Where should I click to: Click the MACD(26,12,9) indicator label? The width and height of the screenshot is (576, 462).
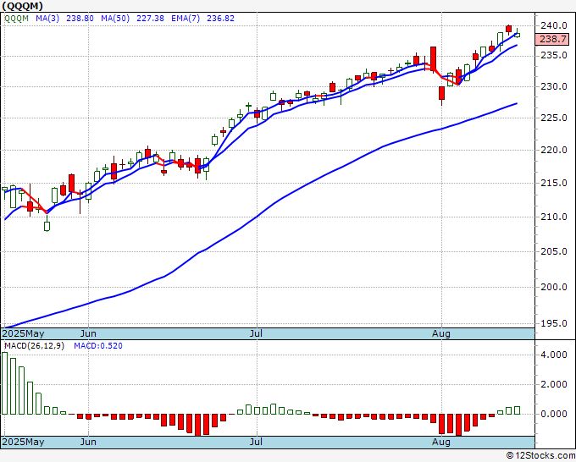[34, 346]
